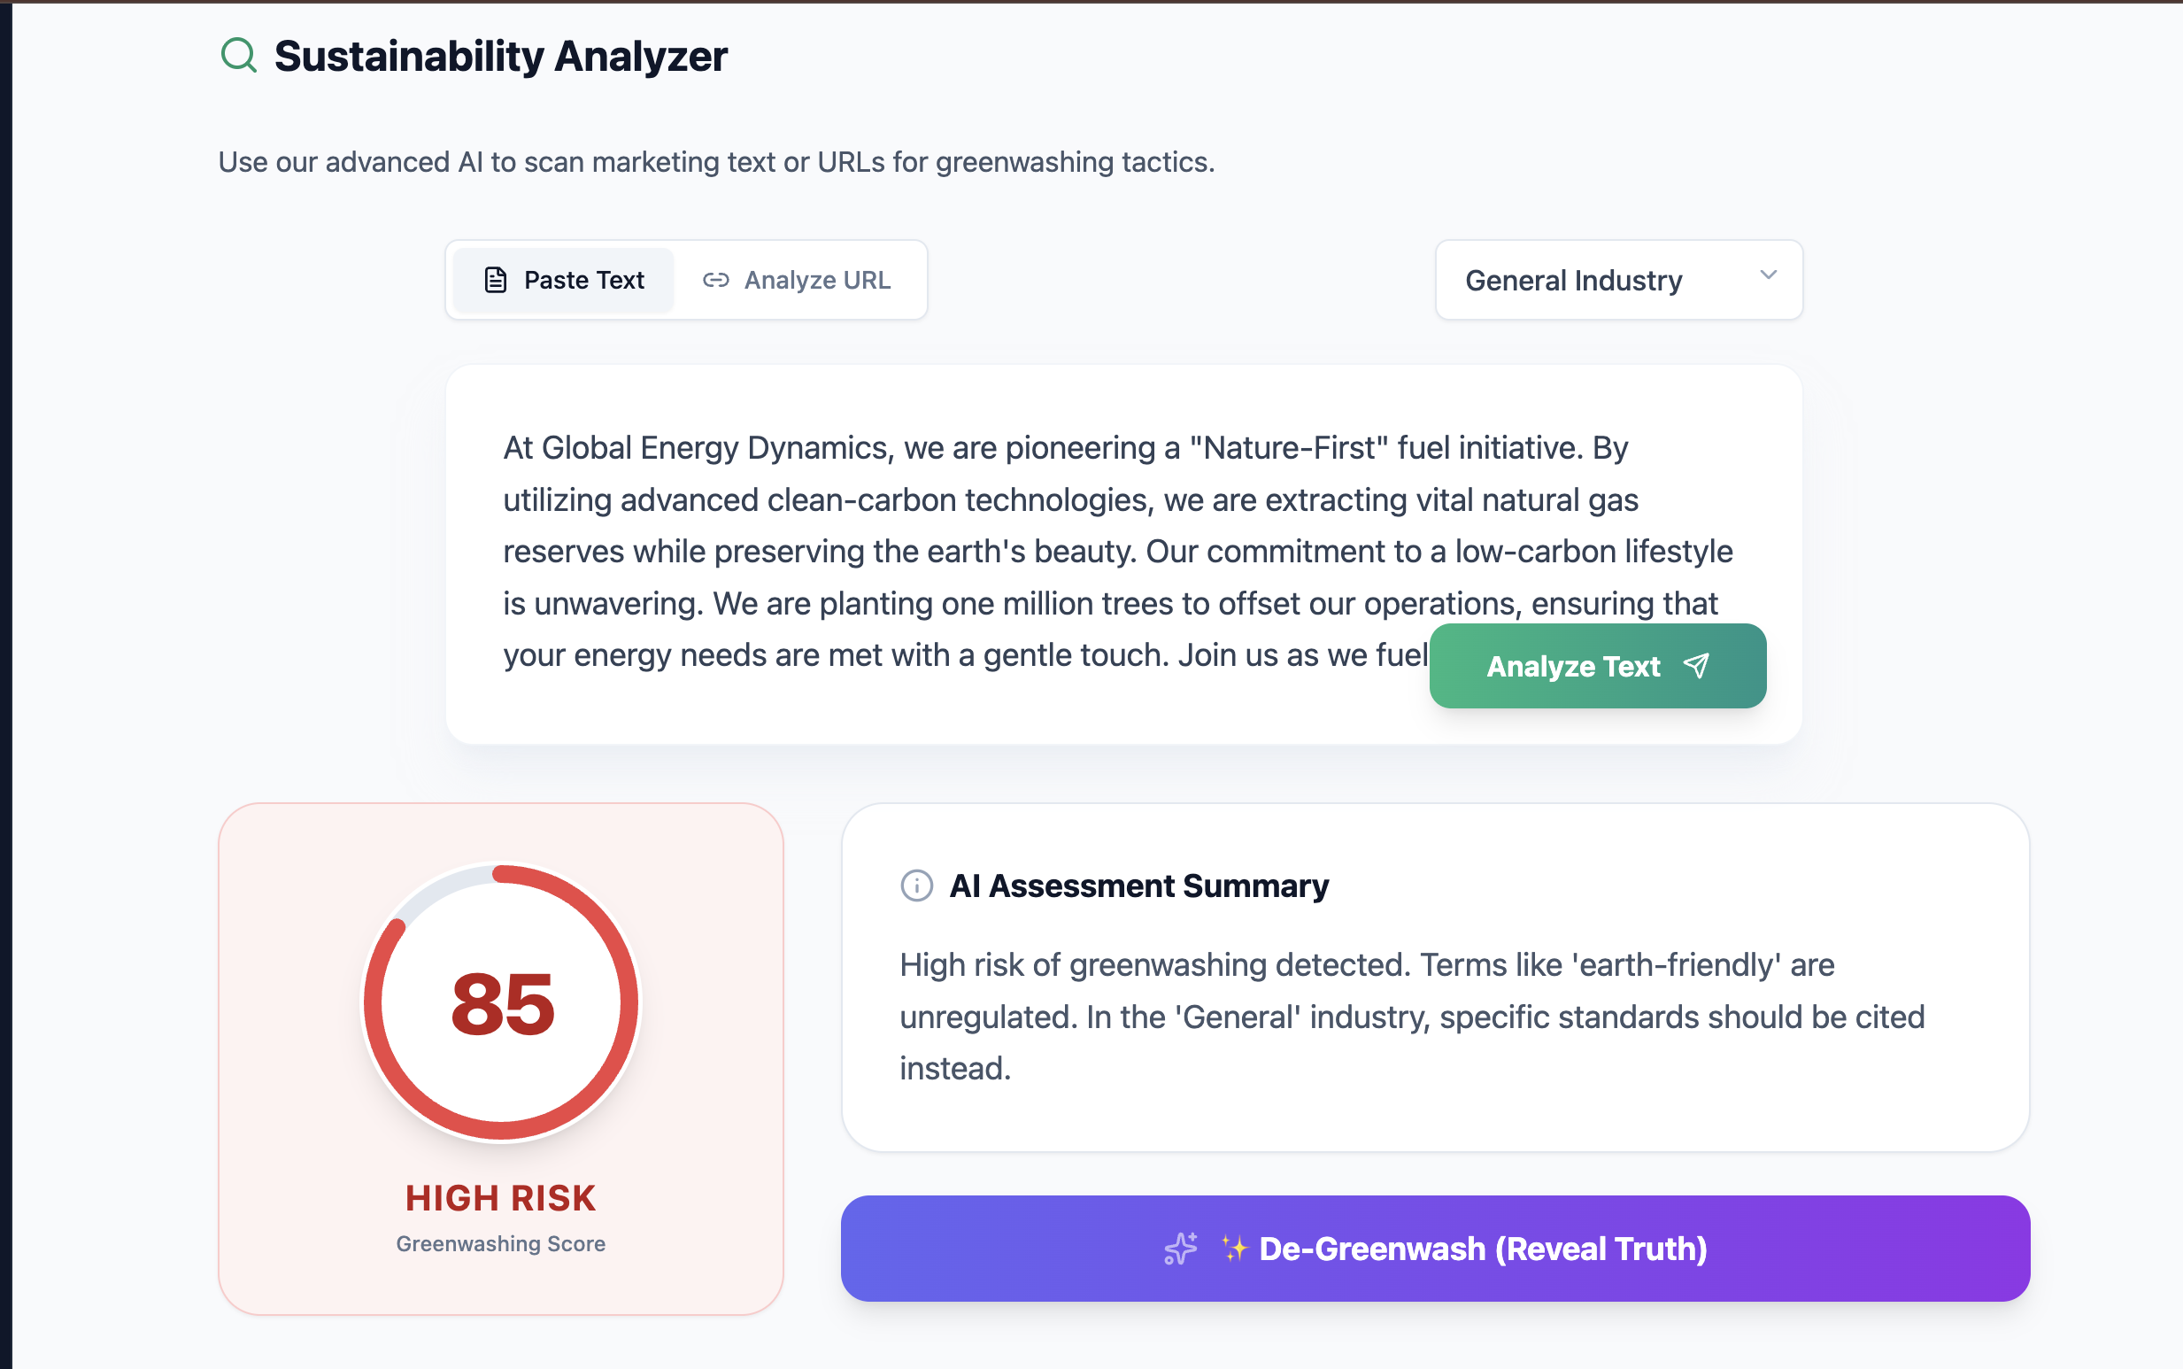Click the 85 score circular gauge
The height and width of the screenshot is (1369, 2183).
(x=501, y=1002)
